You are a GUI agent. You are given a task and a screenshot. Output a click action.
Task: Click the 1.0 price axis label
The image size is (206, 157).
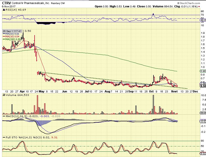click(x=203, y=67)
